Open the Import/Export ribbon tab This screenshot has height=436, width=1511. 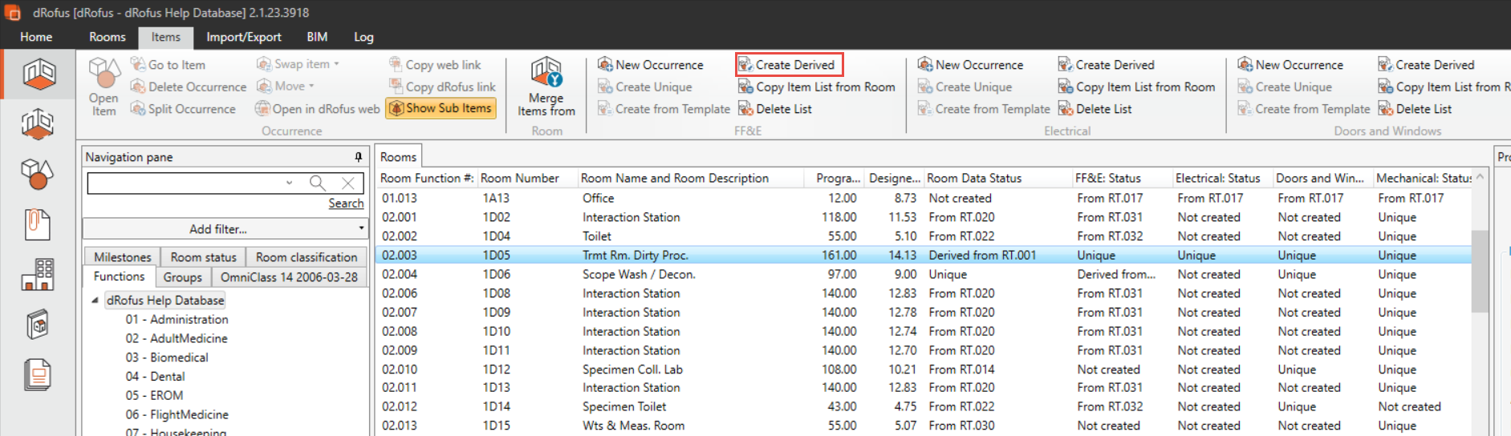click(x=244, y=37)
